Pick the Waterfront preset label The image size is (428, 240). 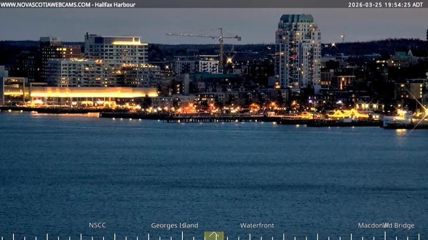point(257,225)
